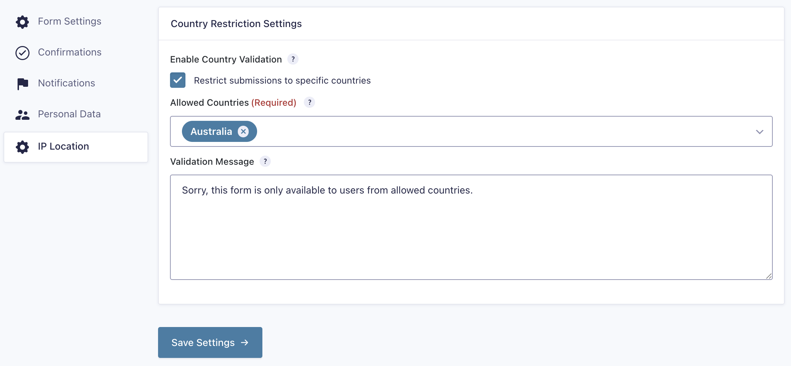This screenshot has width=791, height=366.
Task: Open Notifications settings page
Action: (x=66, y=83)
